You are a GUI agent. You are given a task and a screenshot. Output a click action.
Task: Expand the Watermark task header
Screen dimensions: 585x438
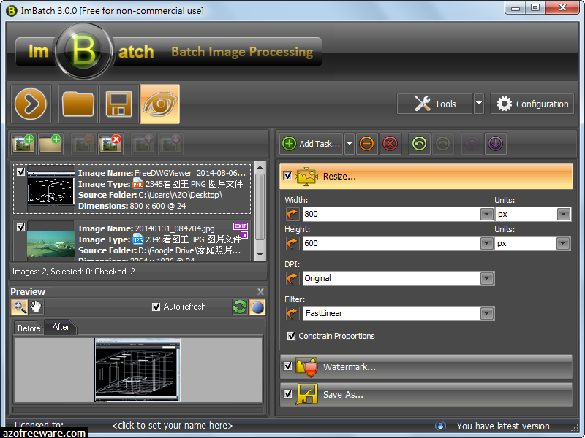(426, 367)
